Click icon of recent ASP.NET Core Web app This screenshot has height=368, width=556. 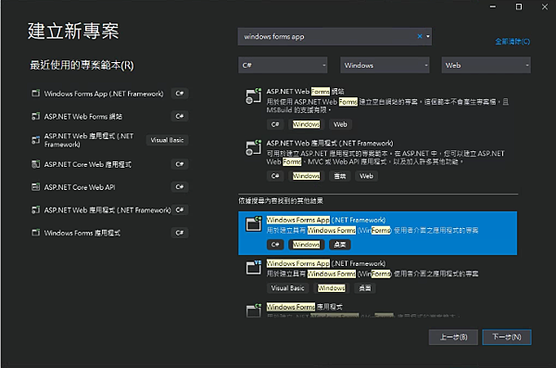(x=36, y=164)
